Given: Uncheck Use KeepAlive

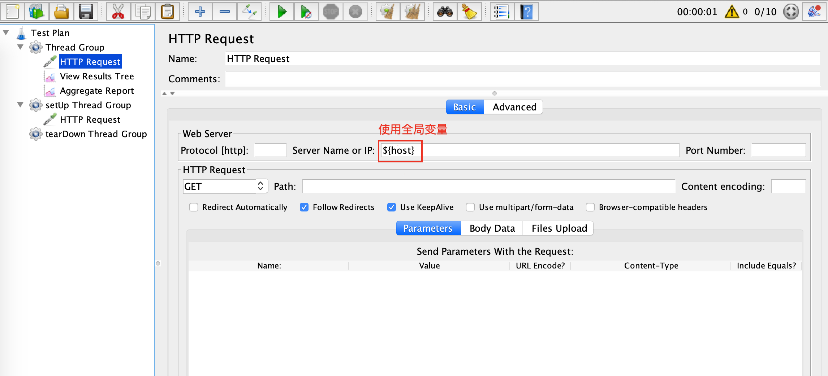Looking at the screenshot, I should [x=392, y=207].
